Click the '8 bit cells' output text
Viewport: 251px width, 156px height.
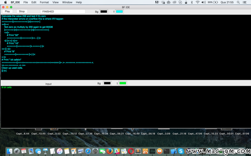point(6,87)
